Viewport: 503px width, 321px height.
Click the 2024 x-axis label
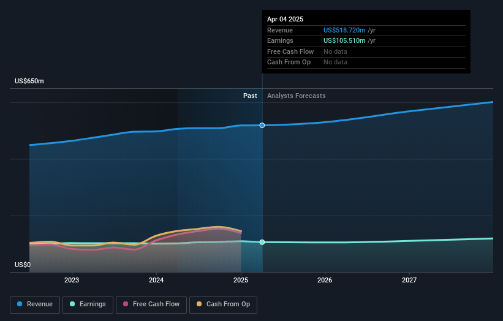pyautogui.click(x=156, y=281)
